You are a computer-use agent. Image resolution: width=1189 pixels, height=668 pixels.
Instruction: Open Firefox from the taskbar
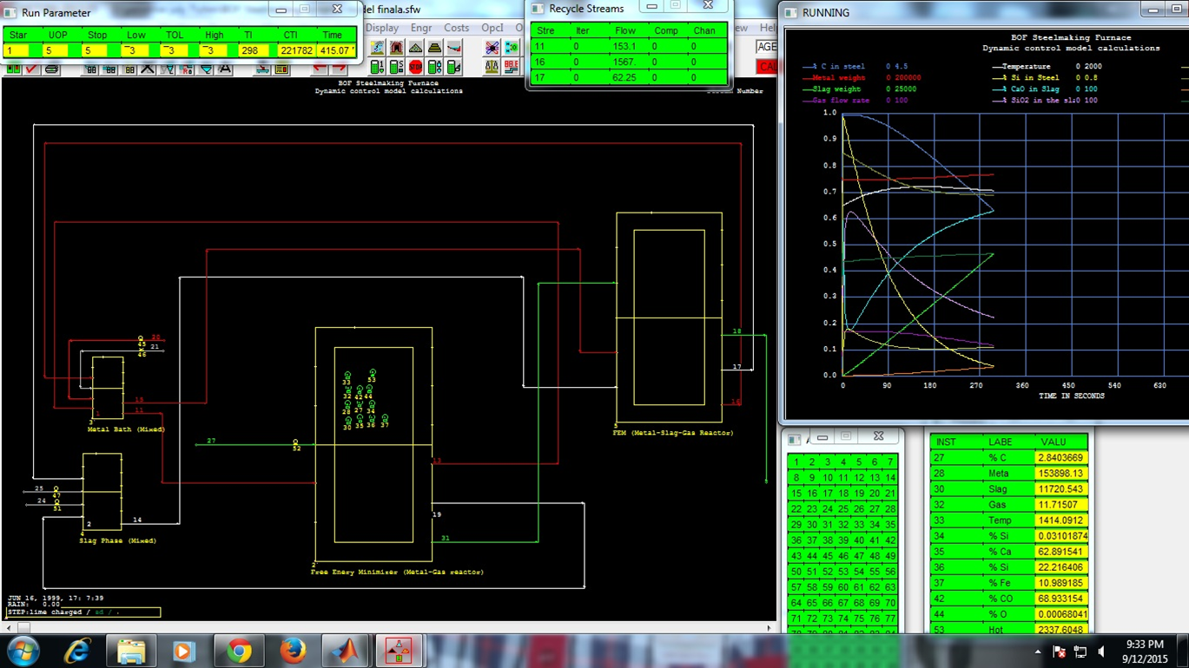(x=293, y=651)
